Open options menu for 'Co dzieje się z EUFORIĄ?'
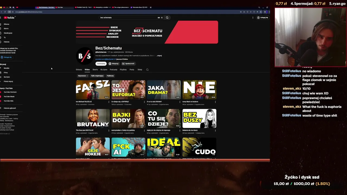 tap(144, 102)
